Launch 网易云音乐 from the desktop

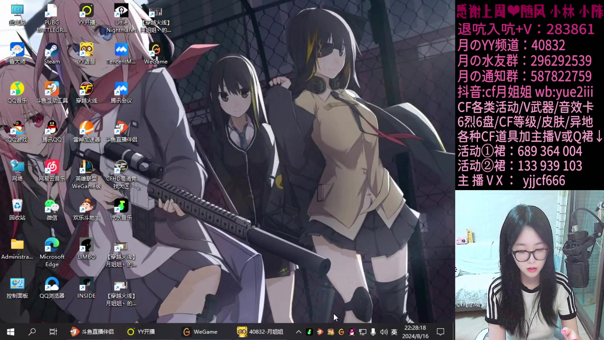point(52,171)
